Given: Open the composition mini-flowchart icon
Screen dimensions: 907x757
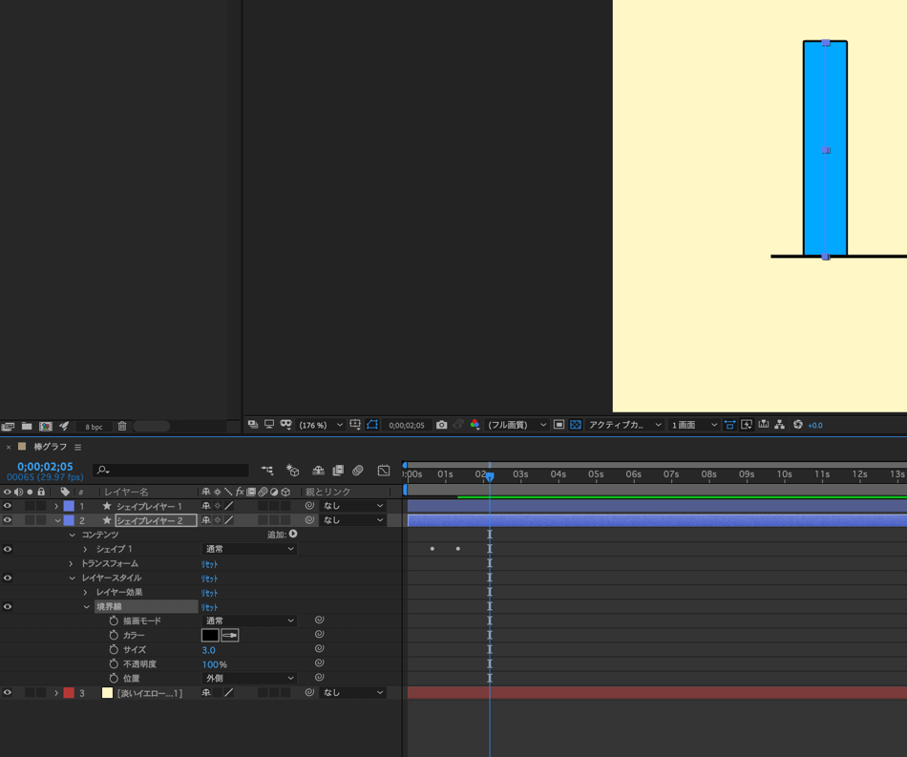Looking at the screenshot, I should pos(267,471).
